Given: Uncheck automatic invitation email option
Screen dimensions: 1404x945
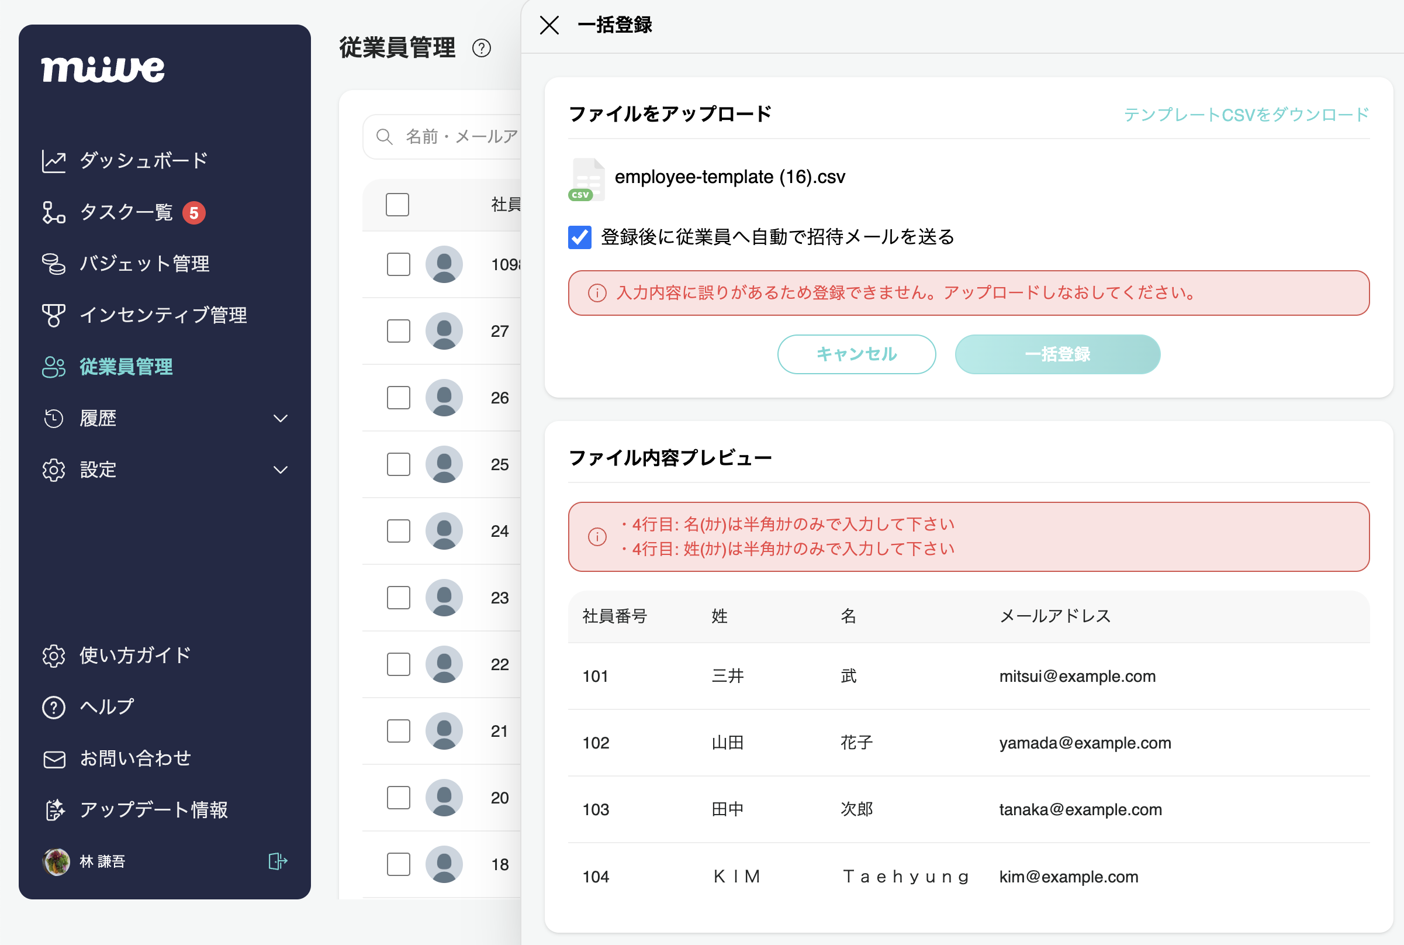Looking at the screenshot, I should 579,238.
